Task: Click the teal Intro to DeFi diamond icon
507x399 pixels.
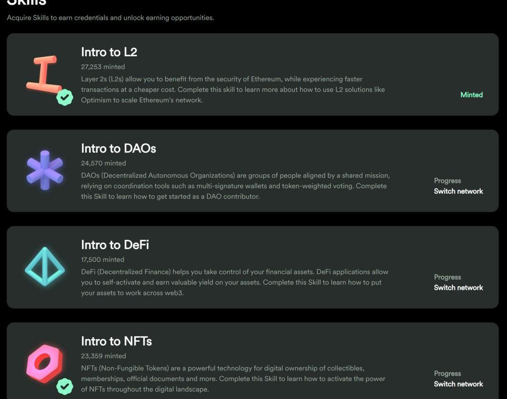Action: (45, 266)
